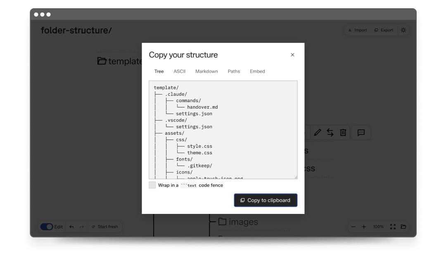446x254 pixels.
Task: Enable wrap in text code fence checkbox
Action: tap(152, 185)
